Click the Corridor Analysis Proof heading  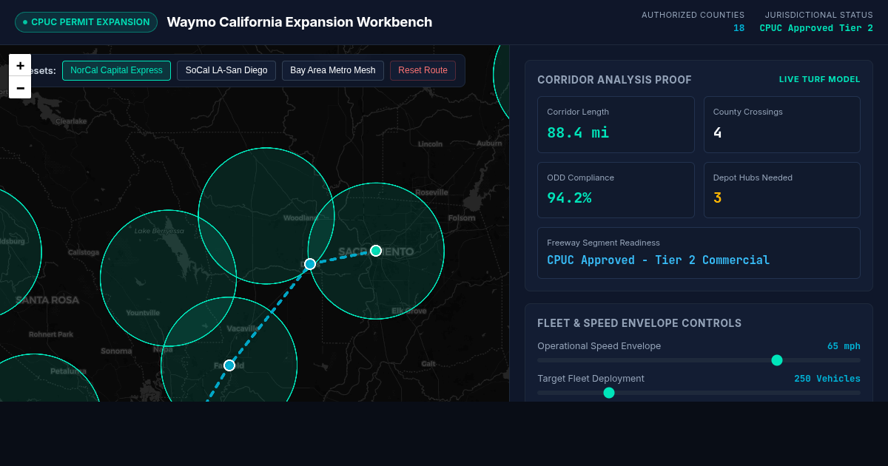click(x=614, y=80)
